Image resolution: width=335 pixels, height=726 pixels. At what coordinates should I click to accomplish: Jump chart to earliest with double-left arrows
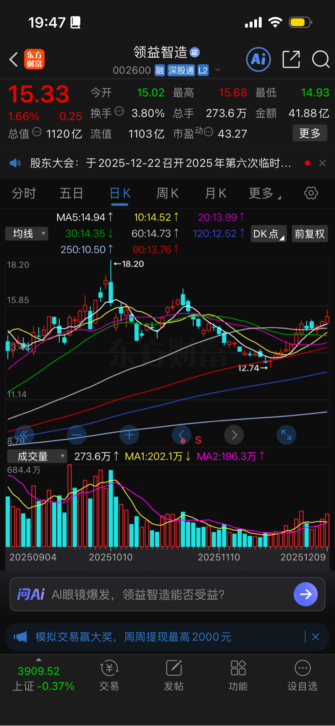(24, 435)
